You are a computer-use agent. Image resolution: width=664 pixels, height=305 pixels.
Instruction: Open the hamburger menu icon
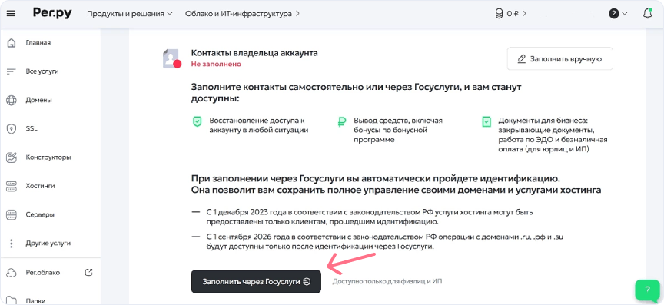(x=12, y=14)
